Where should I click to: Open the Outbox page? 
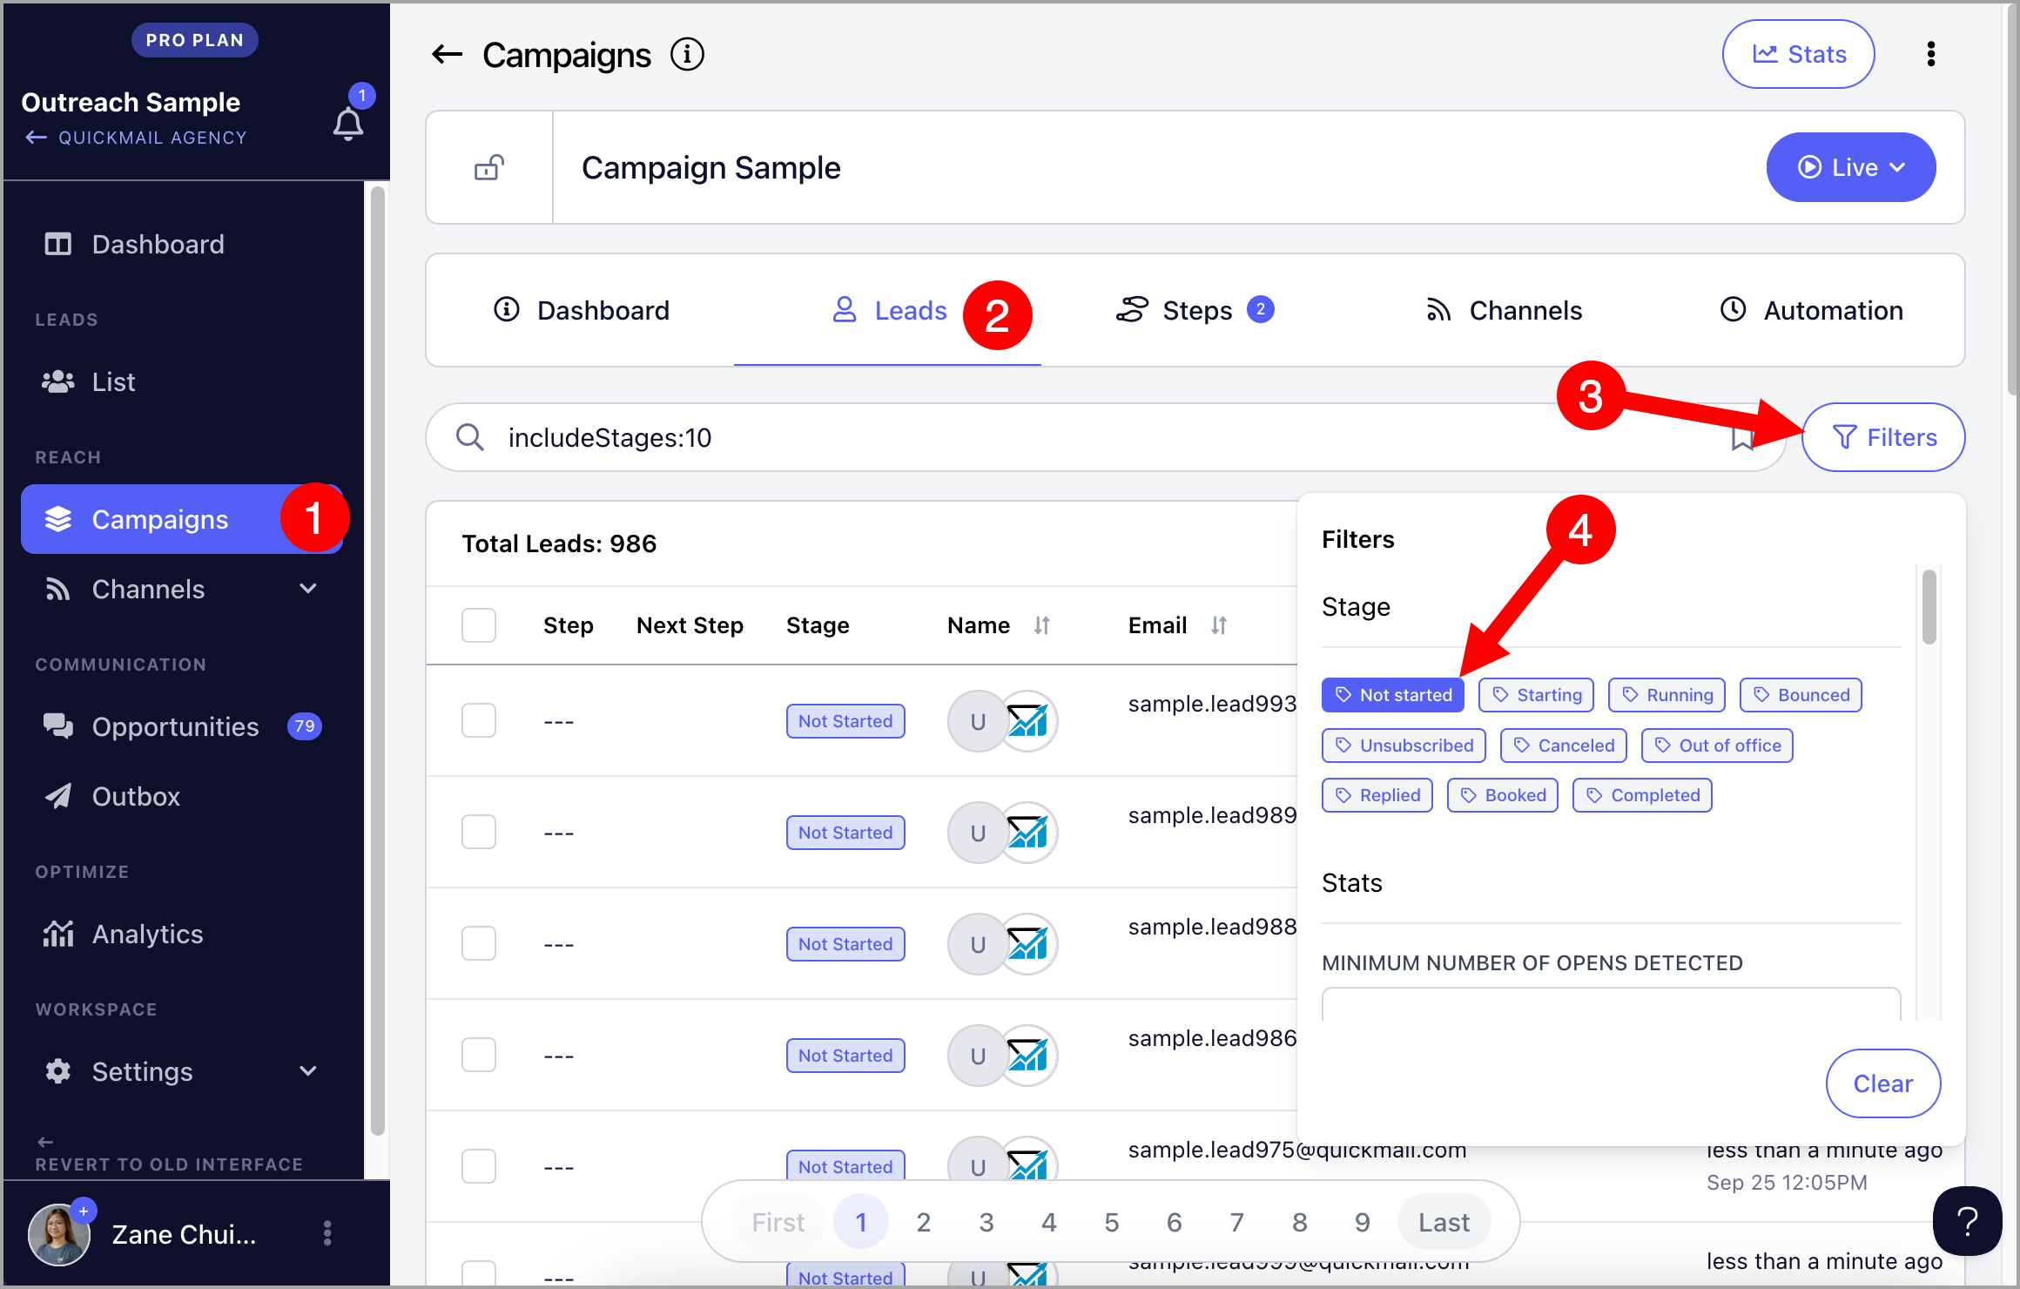point(181,796)
